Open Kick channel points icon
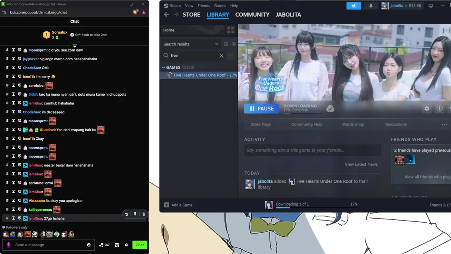 (104, 245)
